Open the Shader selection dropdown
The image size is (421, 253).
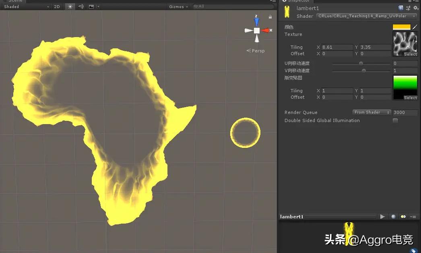367,16
